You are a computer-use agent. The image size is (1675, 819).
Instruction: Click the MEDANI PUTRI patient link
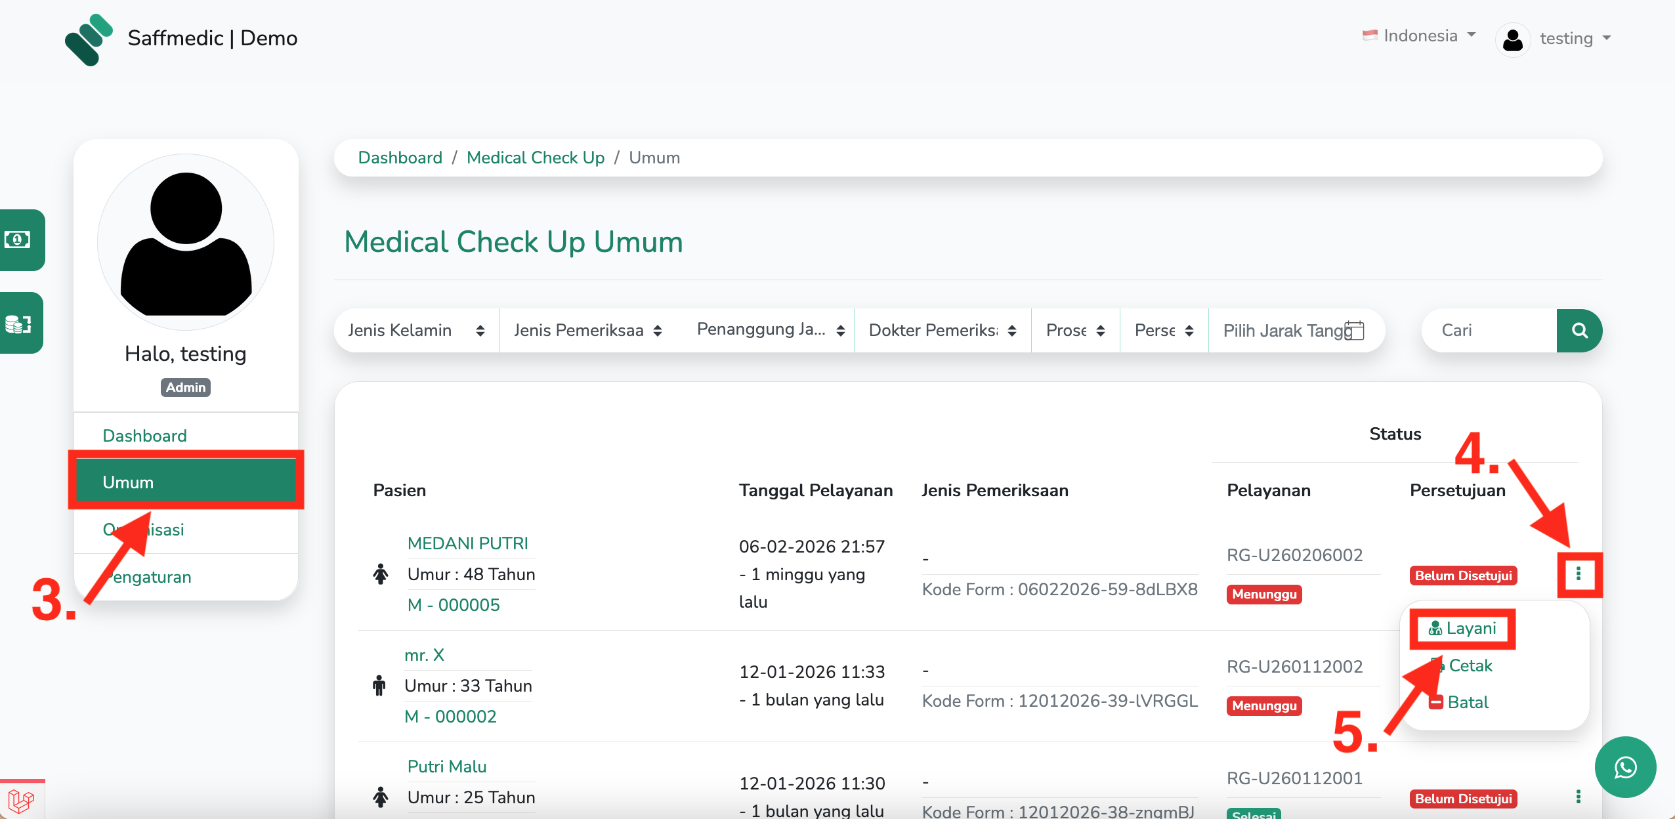467,543
